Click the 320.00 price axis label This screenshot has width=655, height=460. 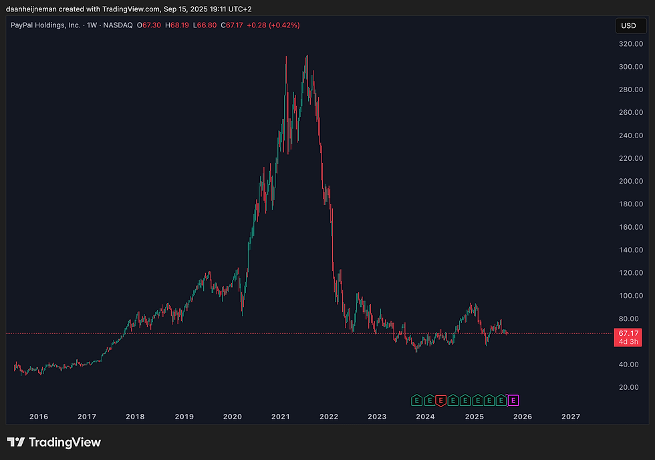(x=631, y=44)
